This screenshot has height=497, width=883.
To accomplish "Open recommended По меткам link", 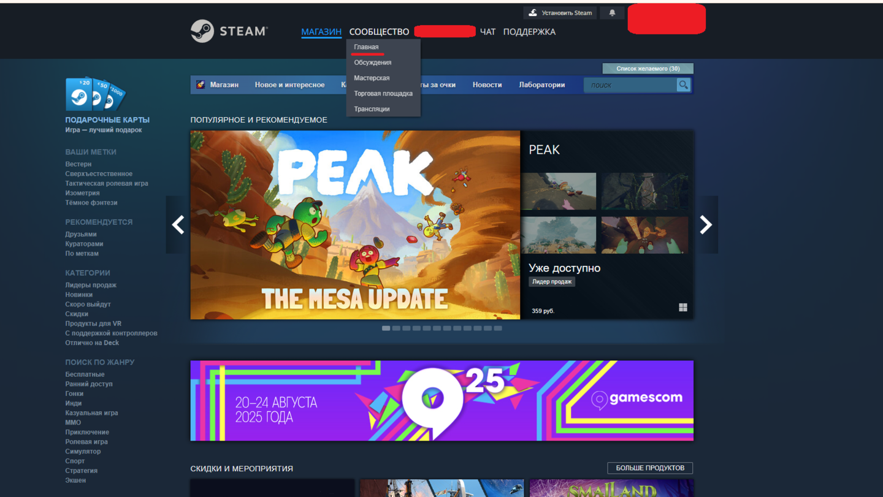I will click(82, 254).
